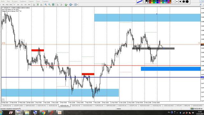Viewport: 204px width, 115px height.
Task: Tile chart windows using the grid icon
Action: click(53, 4)
